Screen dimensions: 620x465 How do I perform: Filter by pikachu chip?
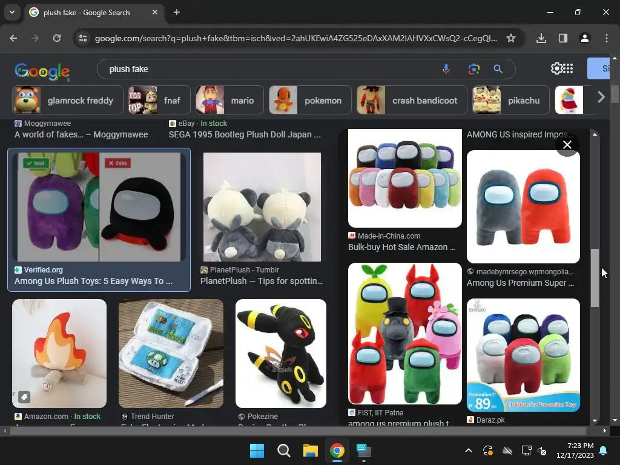(511, 100)
